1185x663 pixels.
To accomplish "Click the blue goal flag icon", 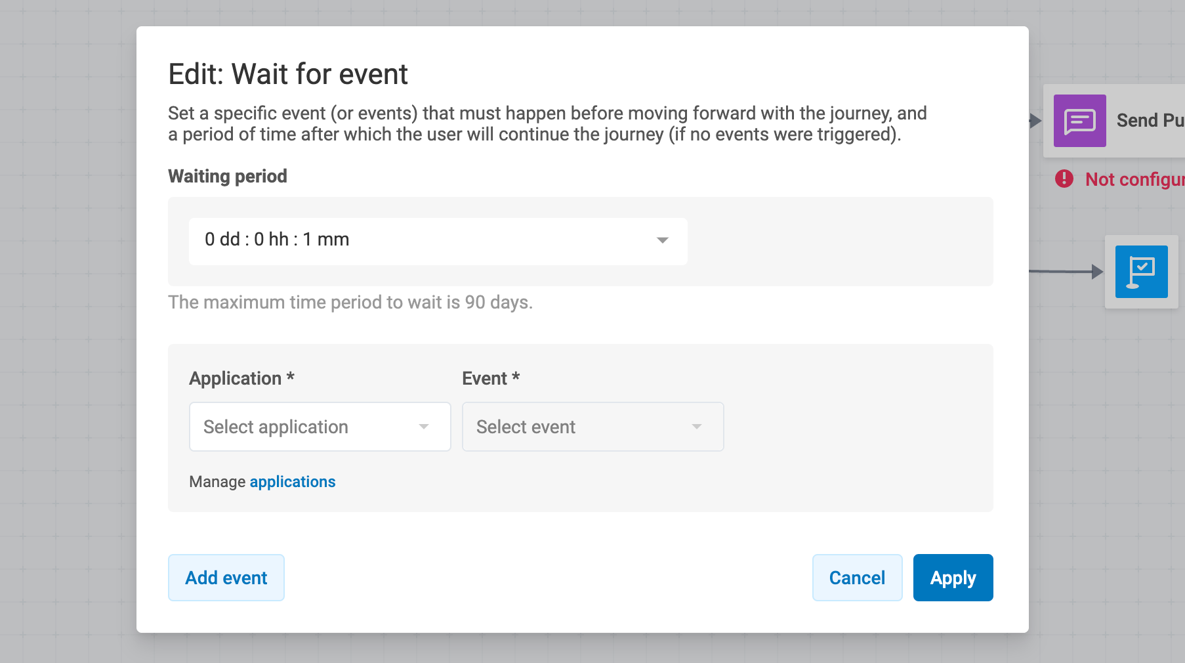I will (x=1142, y=272).
